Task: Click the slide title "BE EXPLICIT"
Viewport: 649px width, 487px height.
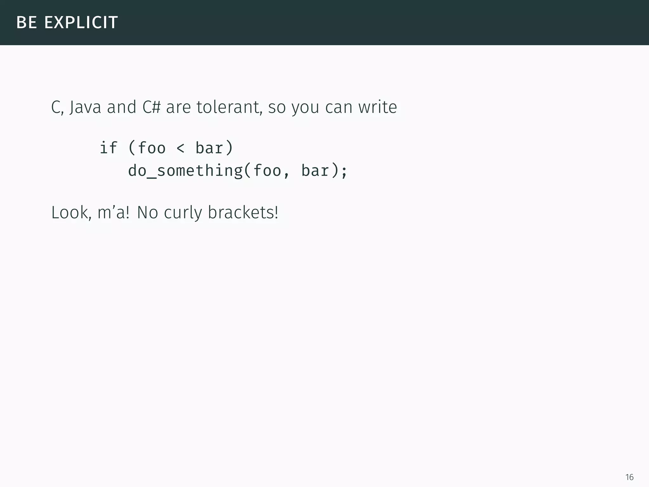Action: coord(67,23)
